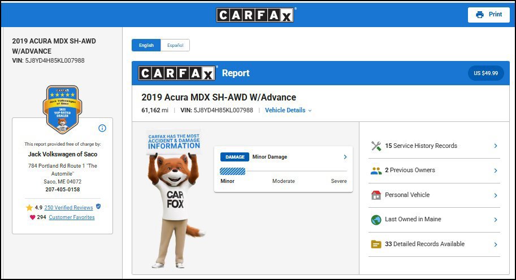
Task: Switch to the Español language tab
Action: pyautogui.click(x=175, y=45)
